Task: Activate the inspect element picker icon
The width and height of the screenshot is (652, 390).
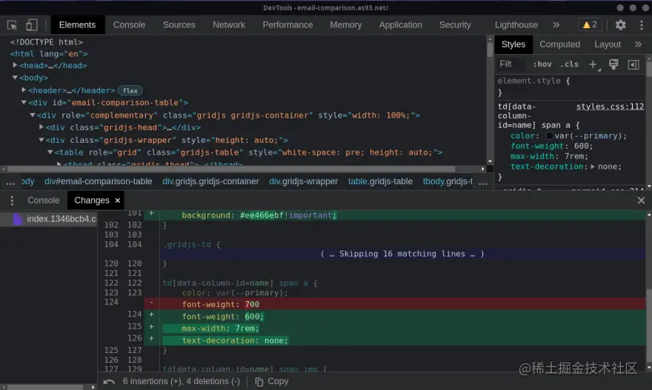Action: (12, 25)
